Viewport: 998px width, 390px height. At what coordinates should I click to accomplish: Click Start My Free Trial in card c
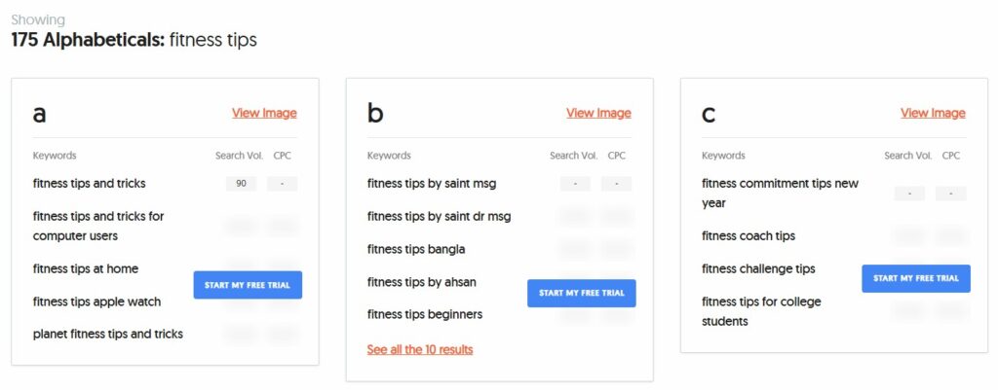pos(916,278)
